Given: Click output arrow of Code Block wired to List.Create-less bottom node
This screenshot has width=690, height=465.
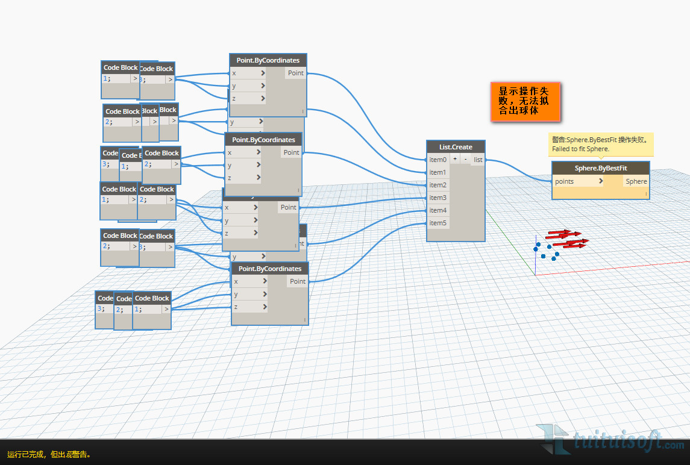Looking at the screenshot, I should 166,309.
